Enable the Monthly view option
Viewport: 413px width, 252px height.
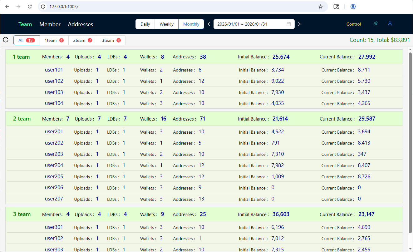point(191,24)
